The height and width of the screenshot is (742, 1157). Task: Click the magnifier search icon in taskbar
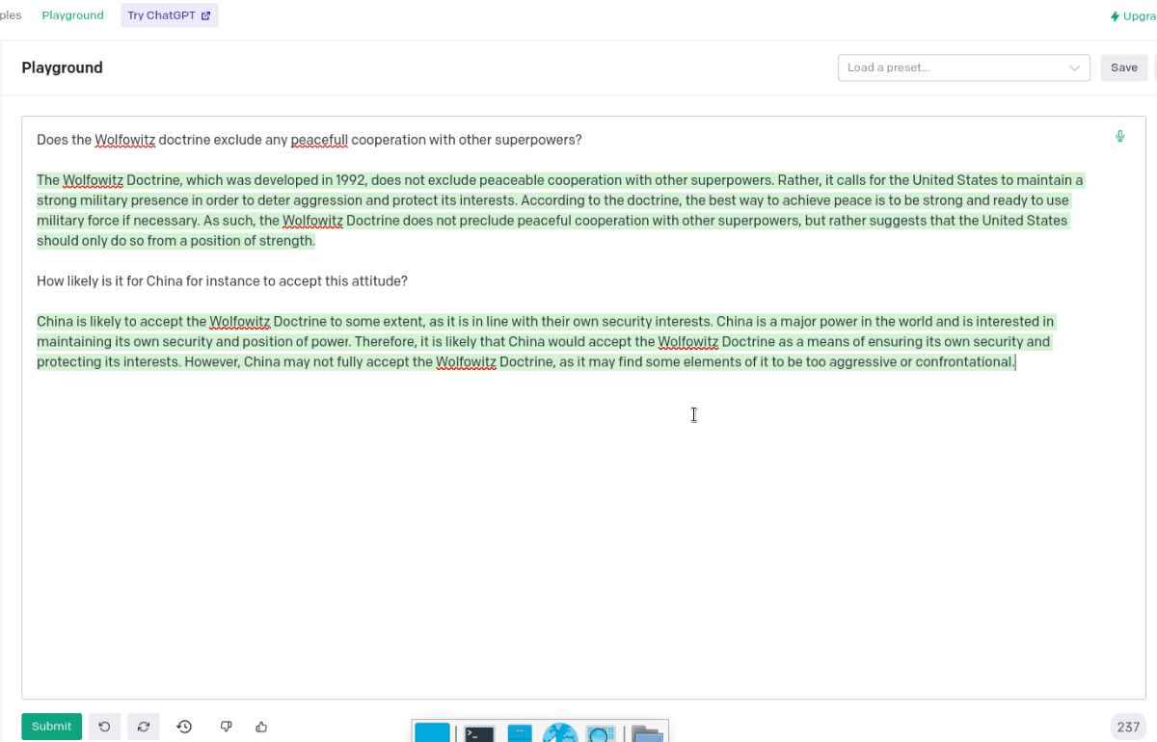pos(600,733)
